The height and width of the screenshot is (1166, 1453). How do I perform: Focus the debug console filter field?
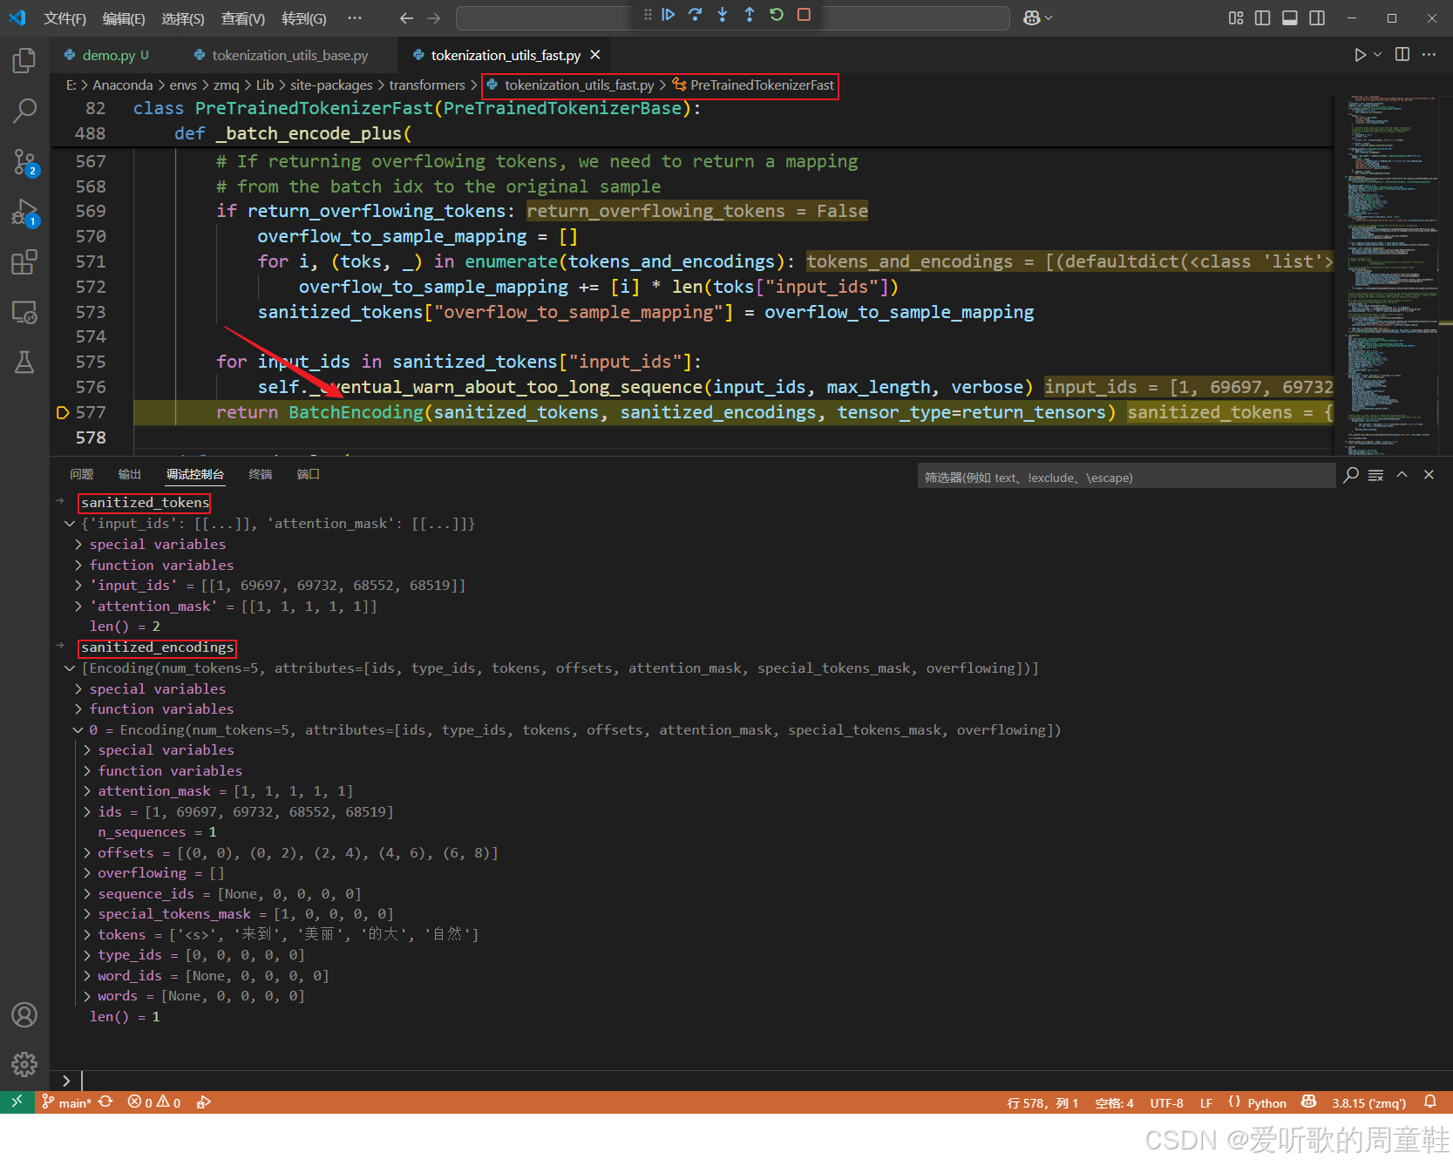pos(1126,477)
